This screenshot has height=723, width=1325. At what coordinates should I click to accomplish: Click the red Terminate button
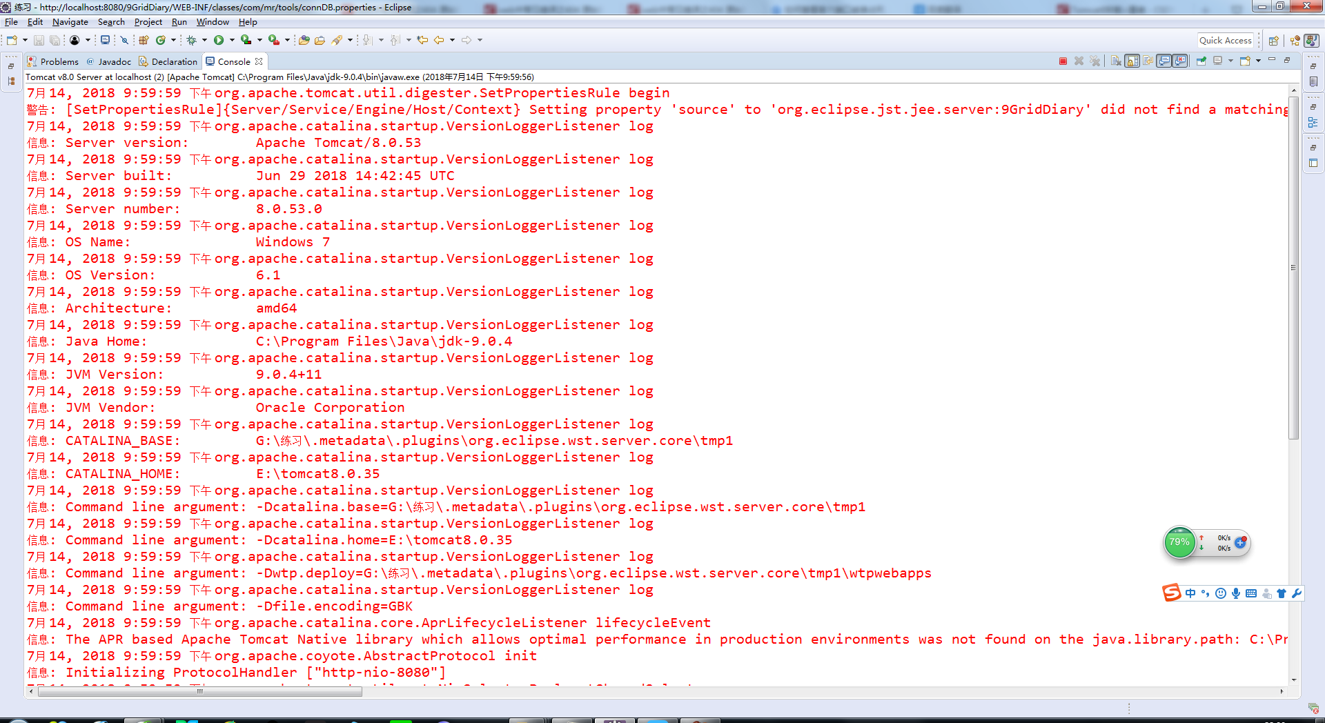coord(1063,61)
